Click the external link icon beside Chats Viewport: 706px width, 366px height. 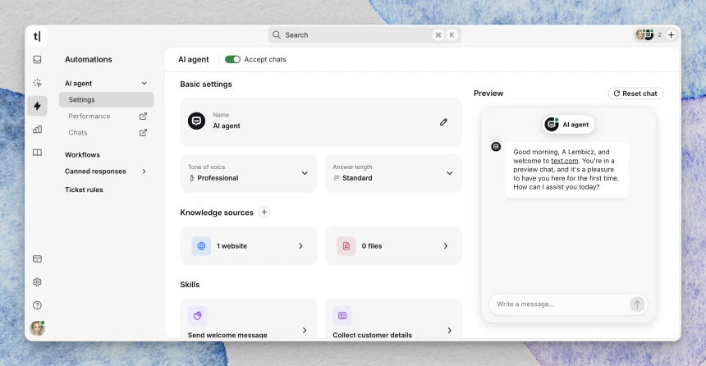click(143, 132)
